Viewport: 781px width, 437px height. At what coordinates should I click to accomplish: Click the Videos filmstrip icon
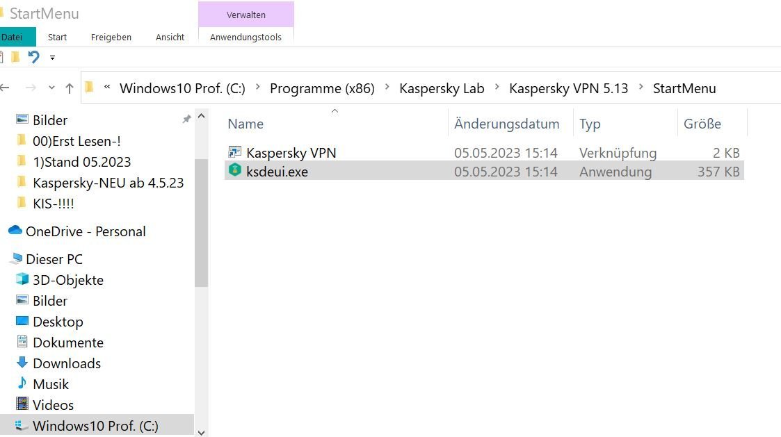coord(22,405)
